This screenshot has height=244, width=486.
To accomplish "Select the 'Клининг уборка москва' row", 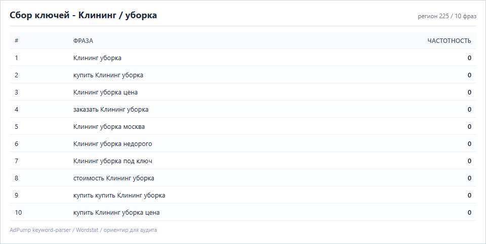I will point(242,126).
